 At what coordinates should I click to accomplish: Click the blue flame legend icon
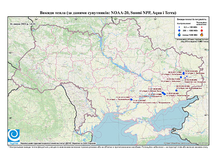point(179,35)
